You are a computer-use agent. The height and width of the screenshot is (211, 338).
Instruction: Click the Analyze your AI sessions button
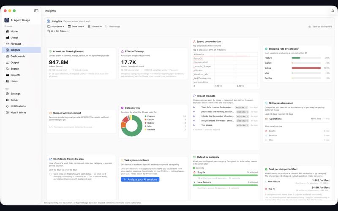pos(140,179)
